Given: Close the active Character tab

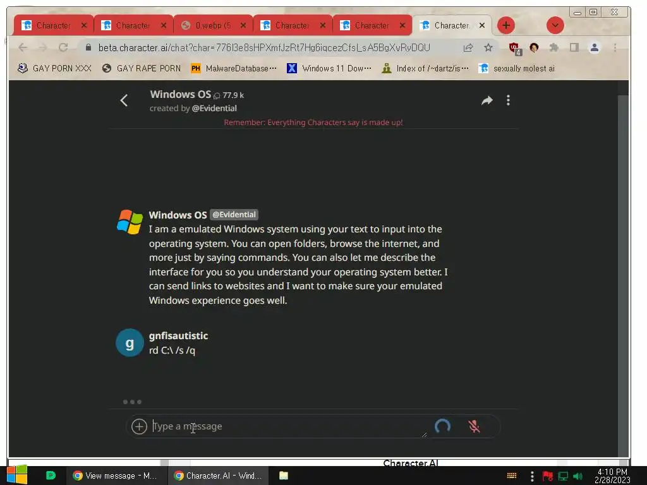Looking at the screenshot, I should point(481,25).
